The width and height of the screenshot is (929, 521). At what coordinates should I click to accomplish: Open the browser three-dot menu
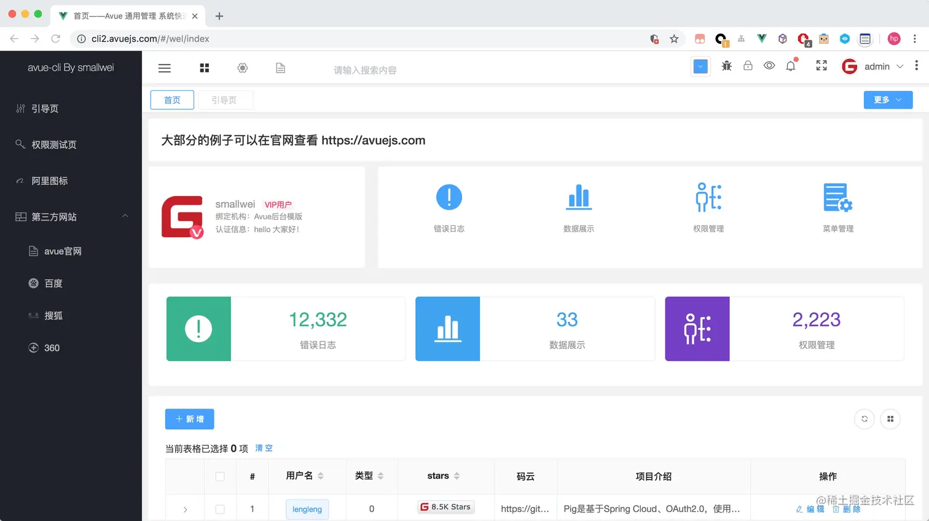point(915,39)
